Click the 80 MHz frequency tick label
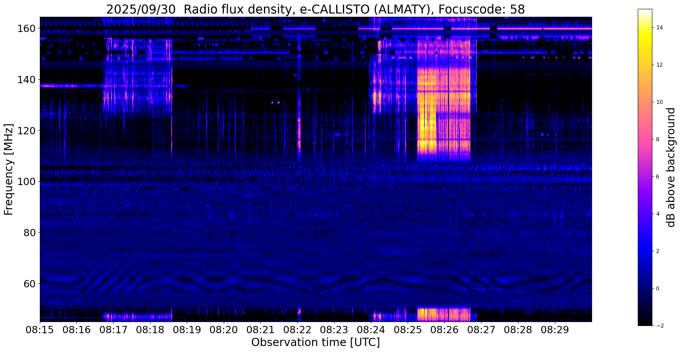 pyautogui.click(x=30, y=233)
